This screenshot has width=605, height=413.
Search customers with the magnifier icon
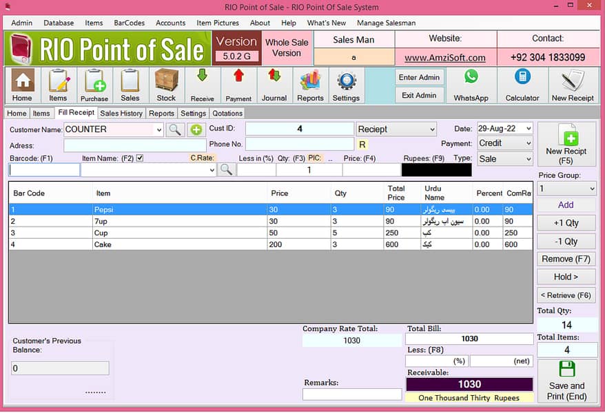(175, 130)
